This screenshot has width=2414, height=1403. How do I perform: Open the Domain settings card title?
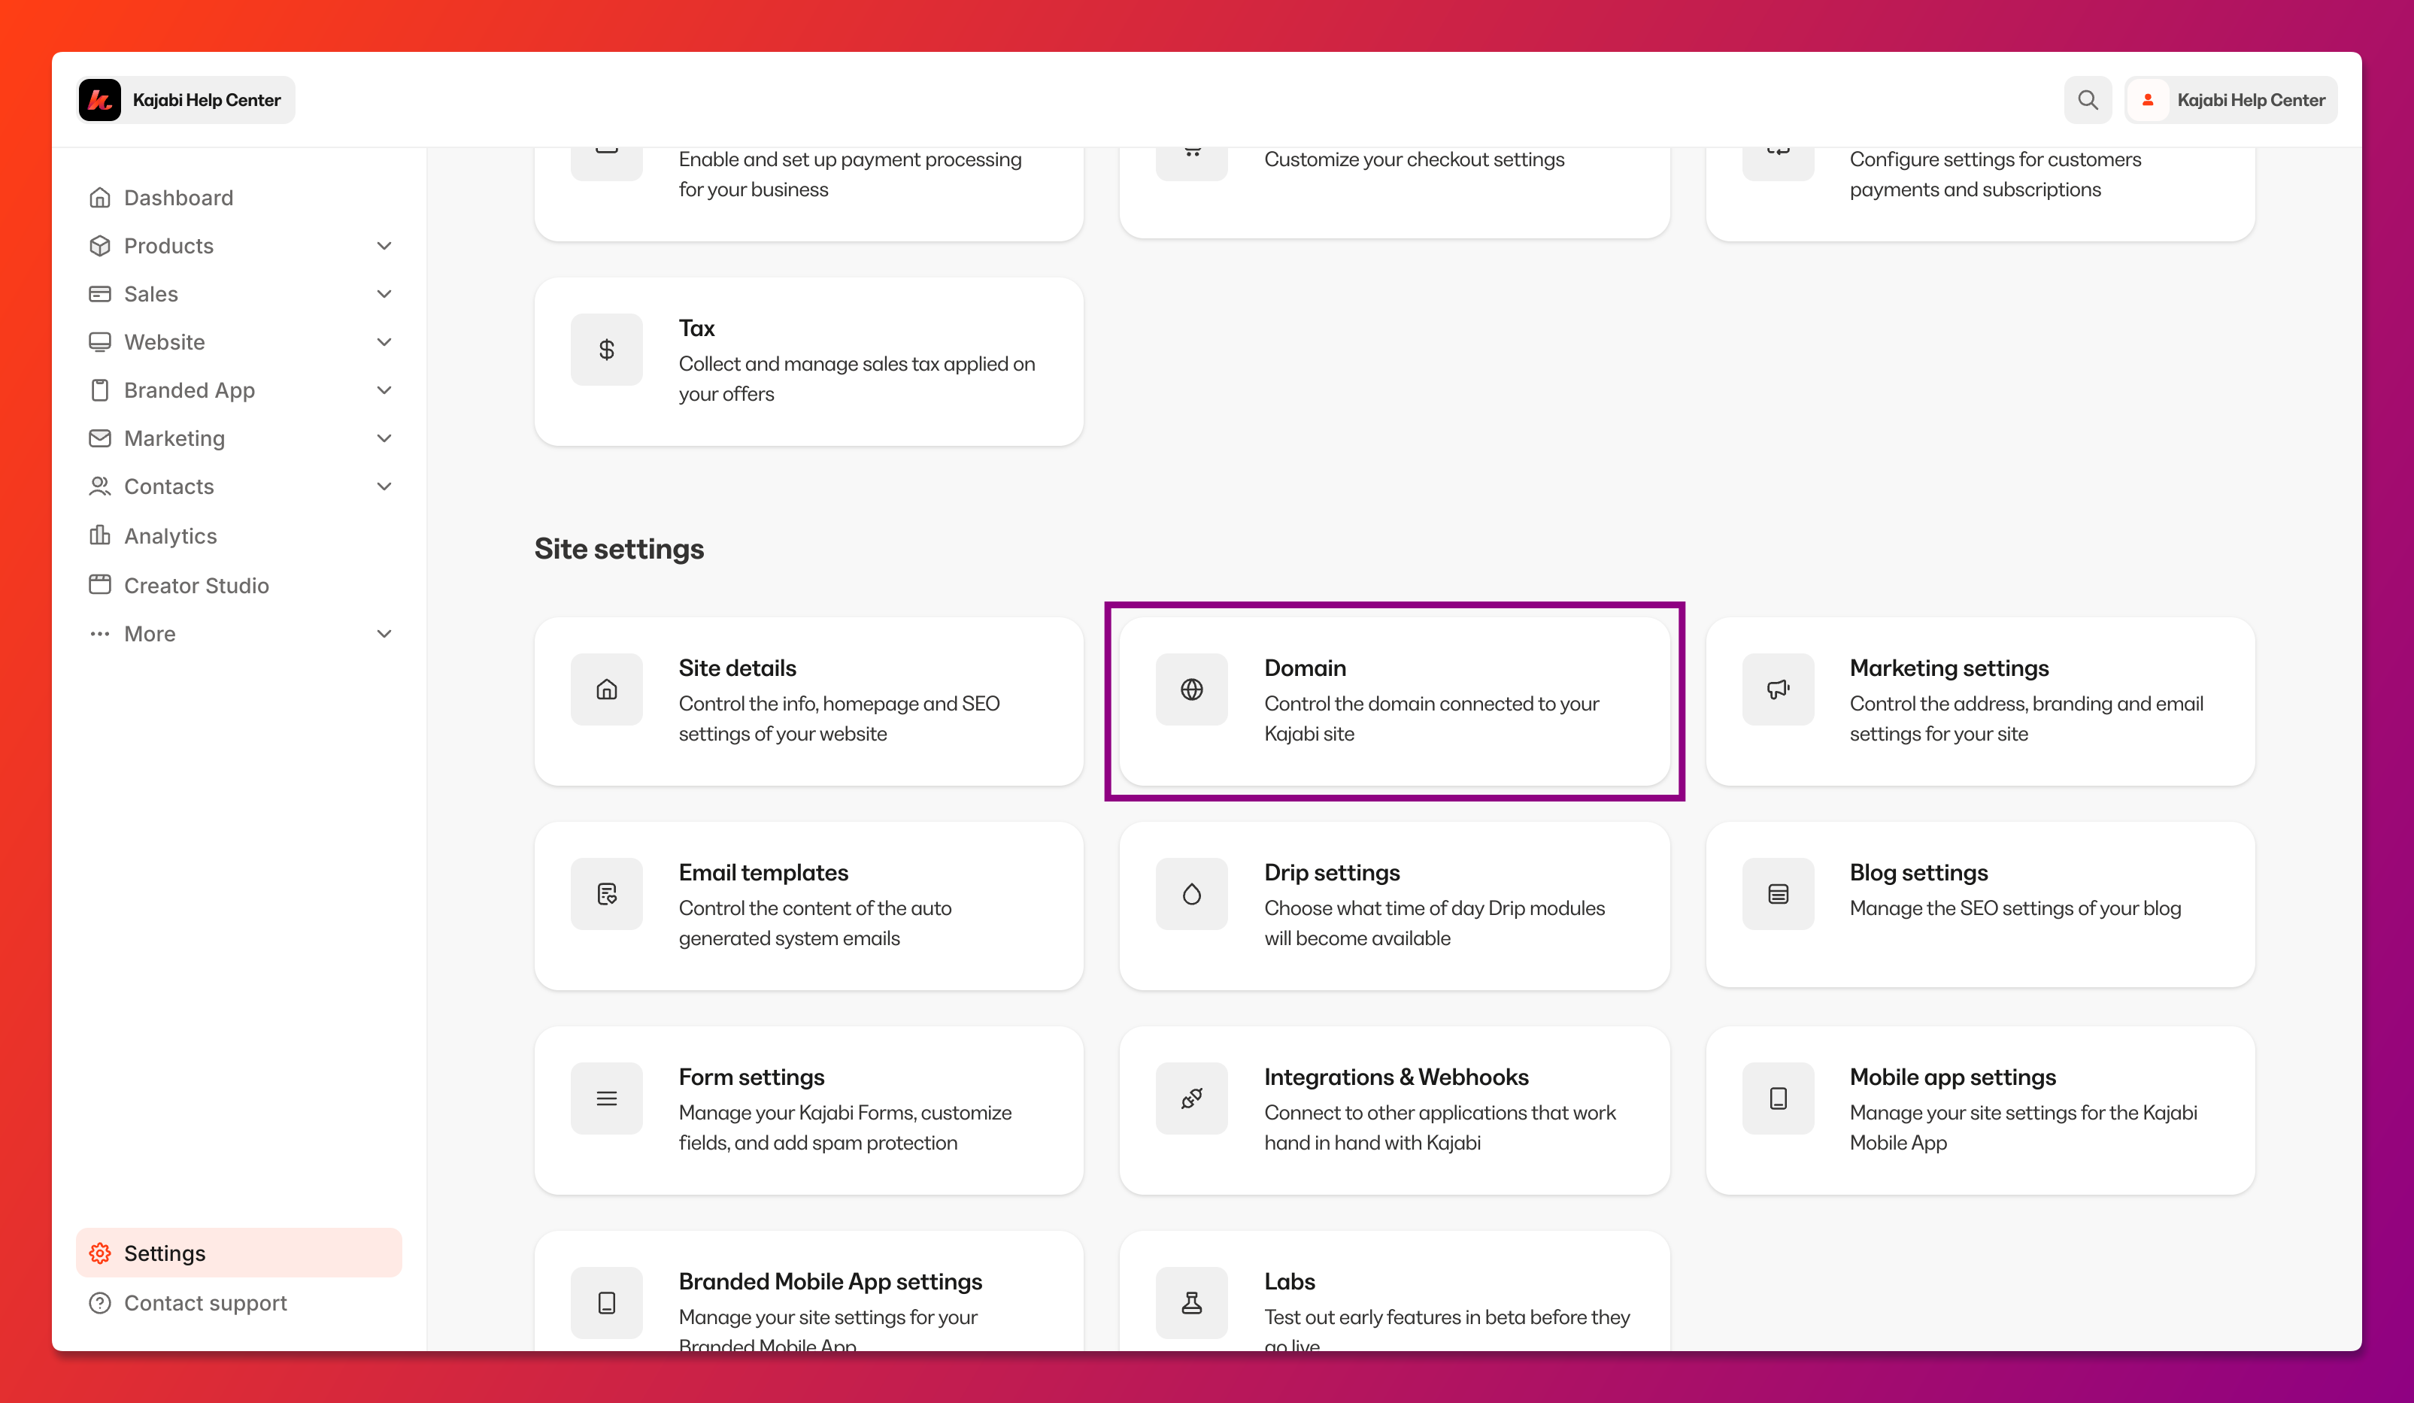click(x=1305, y=668)
